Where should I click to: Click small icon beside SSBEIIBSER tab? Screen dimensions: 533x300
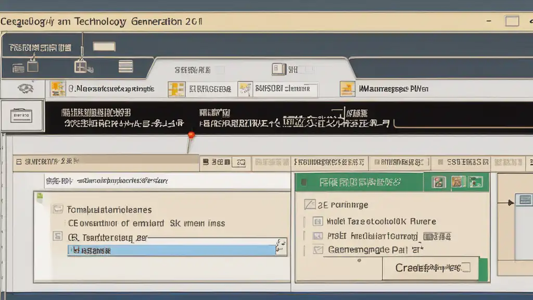440,162
